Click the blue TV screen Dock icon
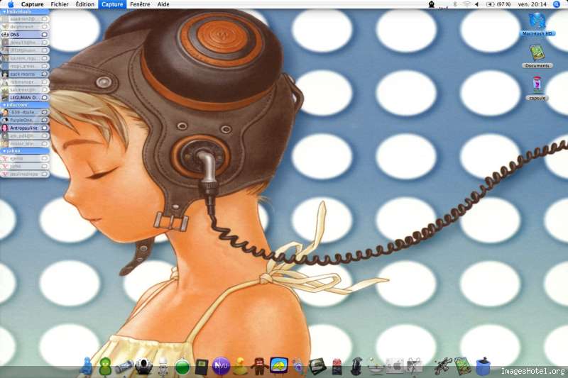Image resolution: width=568 pixels, height=378 pixels. click(279, 365)
